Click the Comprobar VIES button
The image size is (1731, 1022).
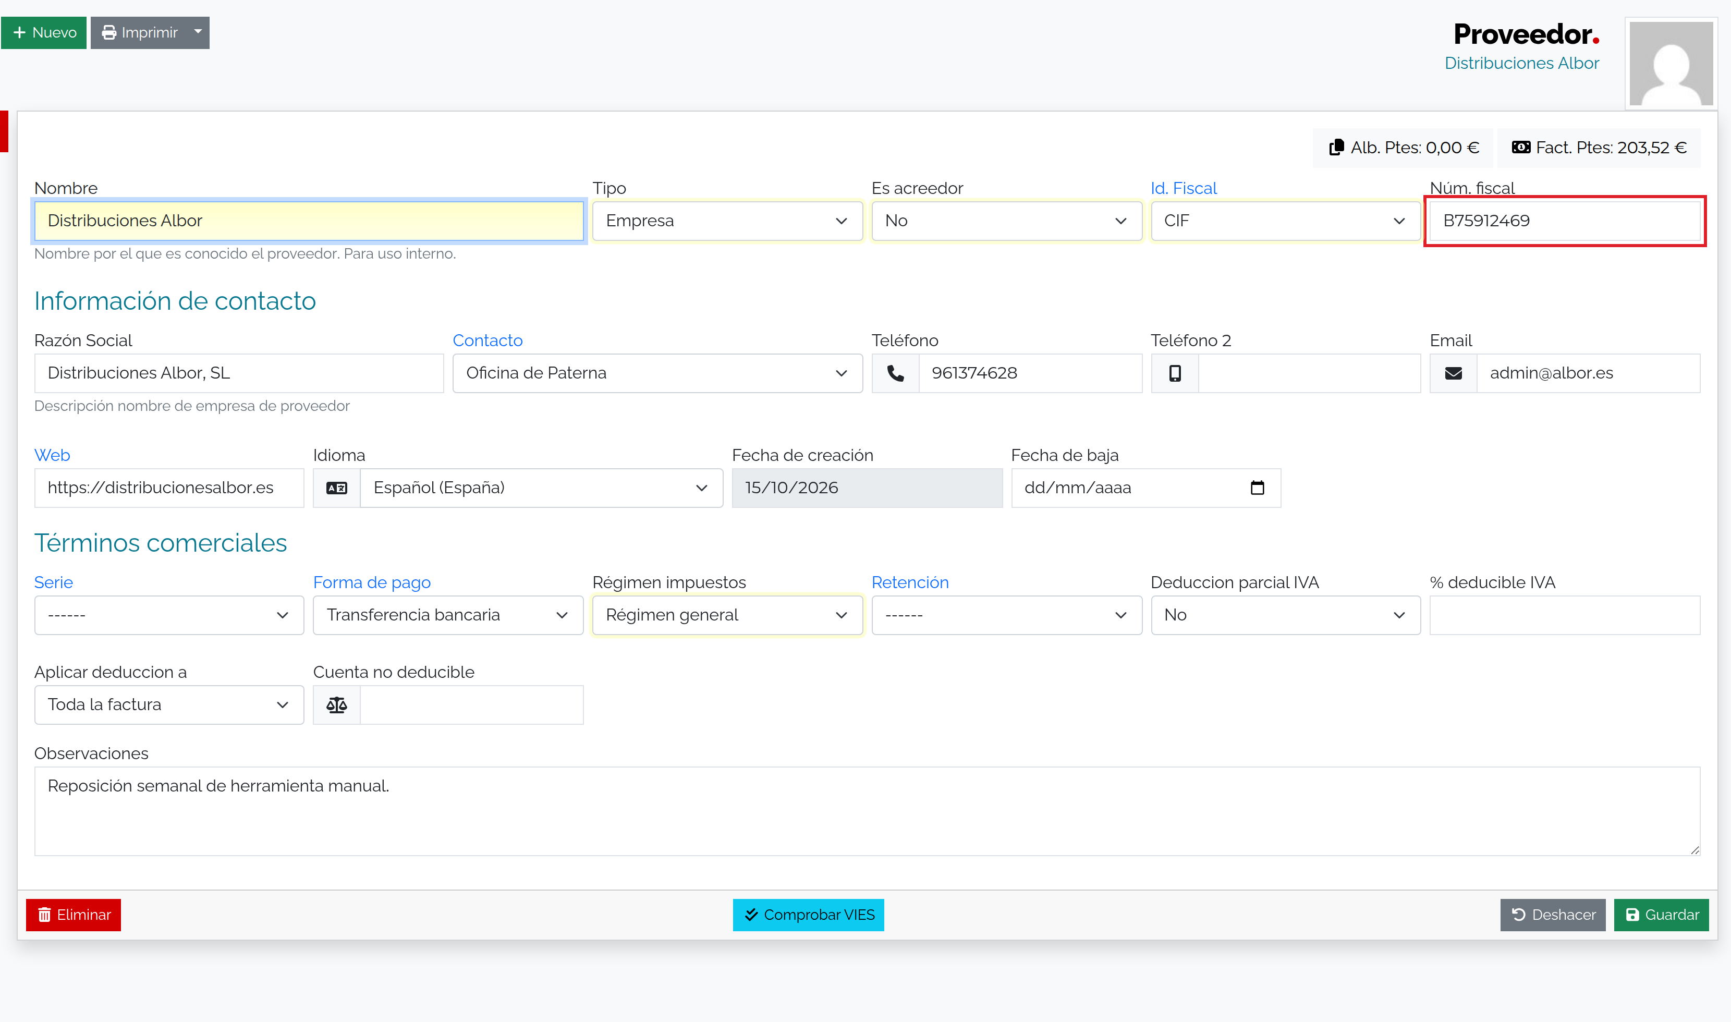[x=808, y=915]
